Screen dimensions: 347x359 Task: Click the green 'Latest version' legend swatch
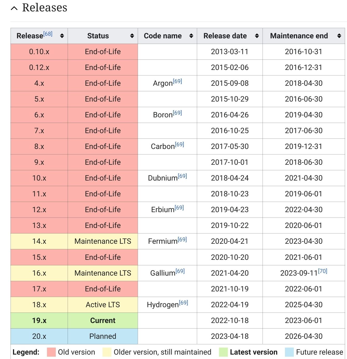pyautogui.click(x=223, y=352)
